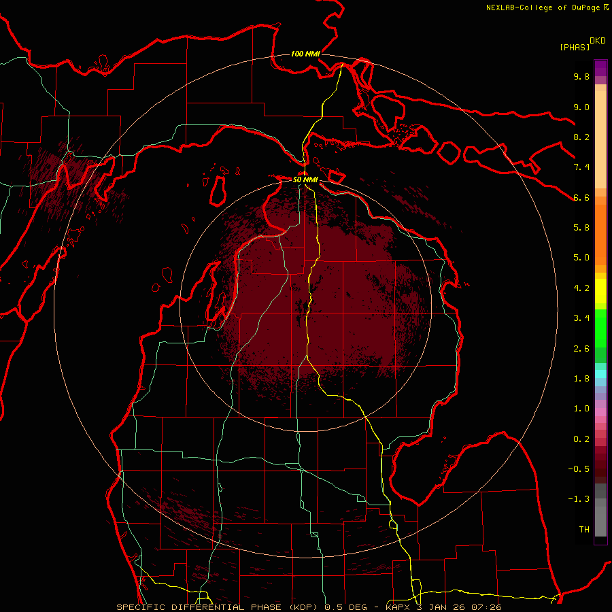
Task: Click the 4.2 value on the color scale
Action: click(x=581, y=288)
